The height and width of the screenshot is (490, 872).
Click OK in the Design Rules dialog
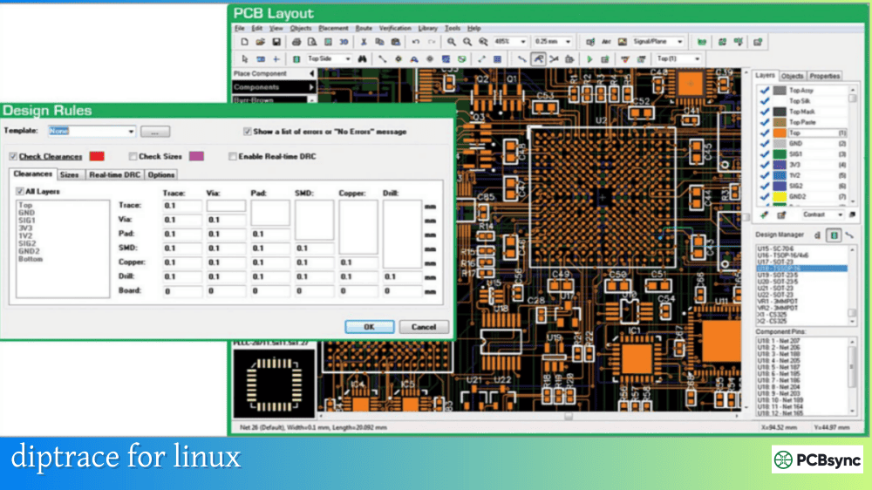(369, 327)
